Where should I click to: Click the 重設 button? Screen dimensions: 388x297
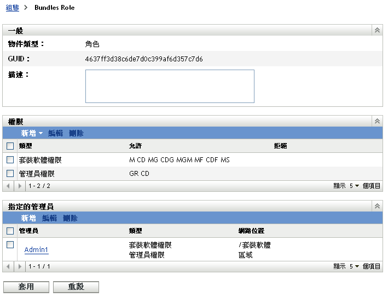click(x=76, y=287)
